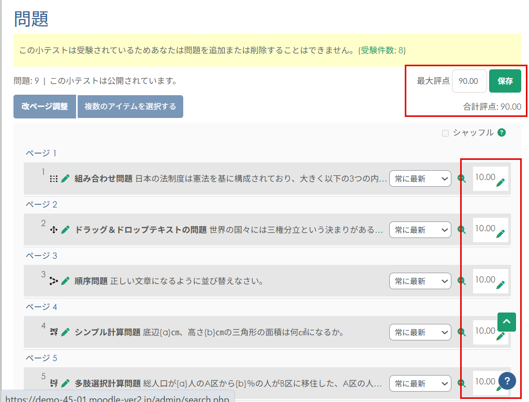This screenshot has height=402, width=529.
Task: Edit max mark pencil for question 3
Action: click(x=500, y=285)
